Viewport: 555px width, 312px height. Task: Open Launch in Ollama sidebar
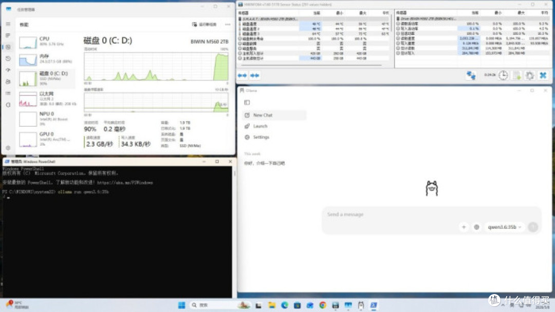click(x=274, y=126)
